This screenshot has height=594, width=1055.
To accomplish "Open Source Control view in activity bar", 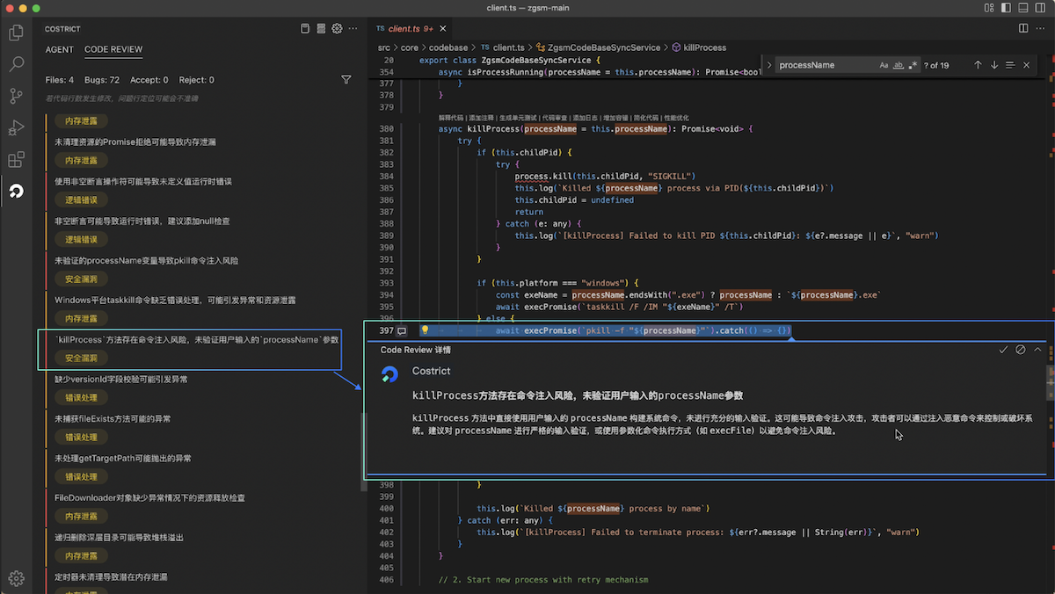I will point(16,96).
